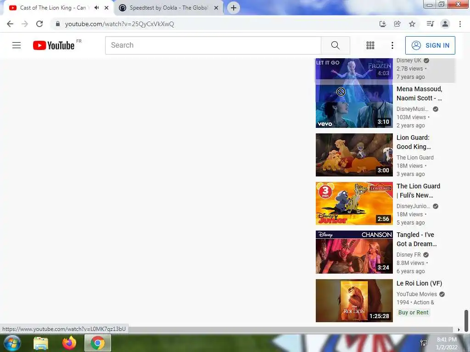Click 'DisneyJunio...' channel name
470x352 pixels.
413,206
